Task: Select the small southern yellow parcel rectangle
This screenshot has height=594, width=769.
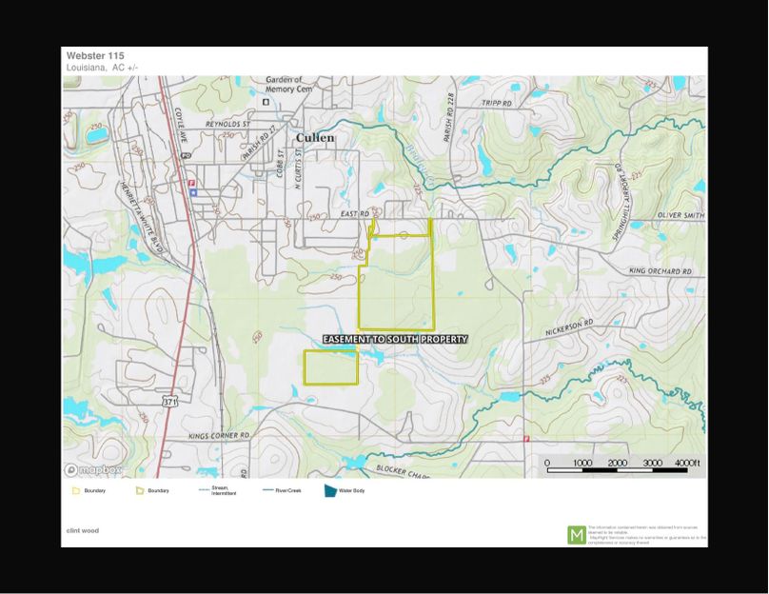Action: 330,367
